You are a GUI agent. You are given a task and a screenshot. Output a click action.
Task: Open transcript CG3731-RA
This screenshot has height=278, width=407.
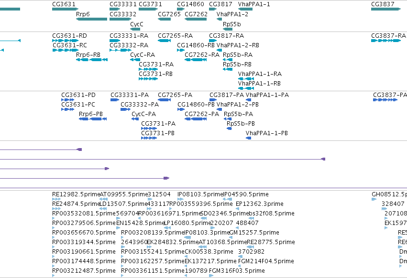156,64
